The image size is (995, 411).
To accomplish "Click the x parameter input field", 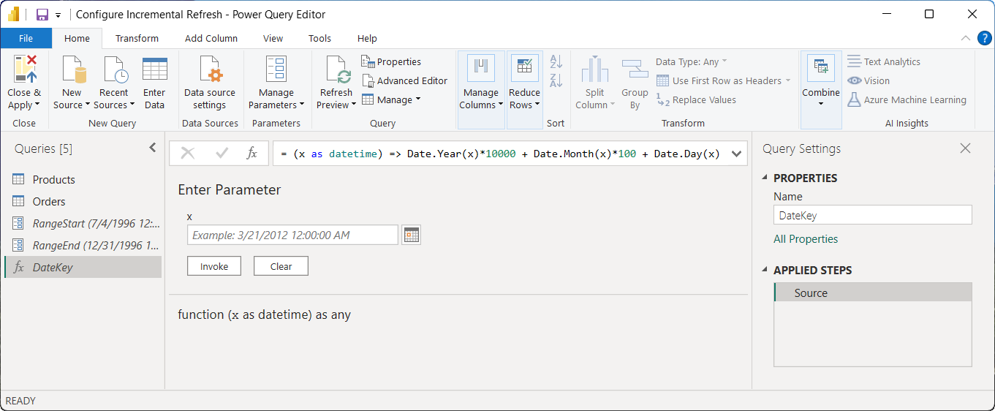I will click(292, 235).
